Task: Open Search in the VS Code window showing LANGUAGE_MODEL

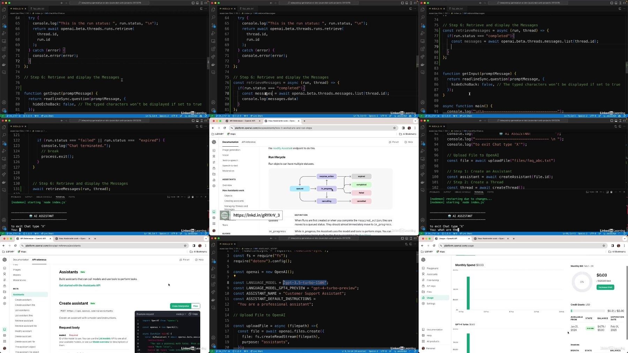Action: [213, 253]
